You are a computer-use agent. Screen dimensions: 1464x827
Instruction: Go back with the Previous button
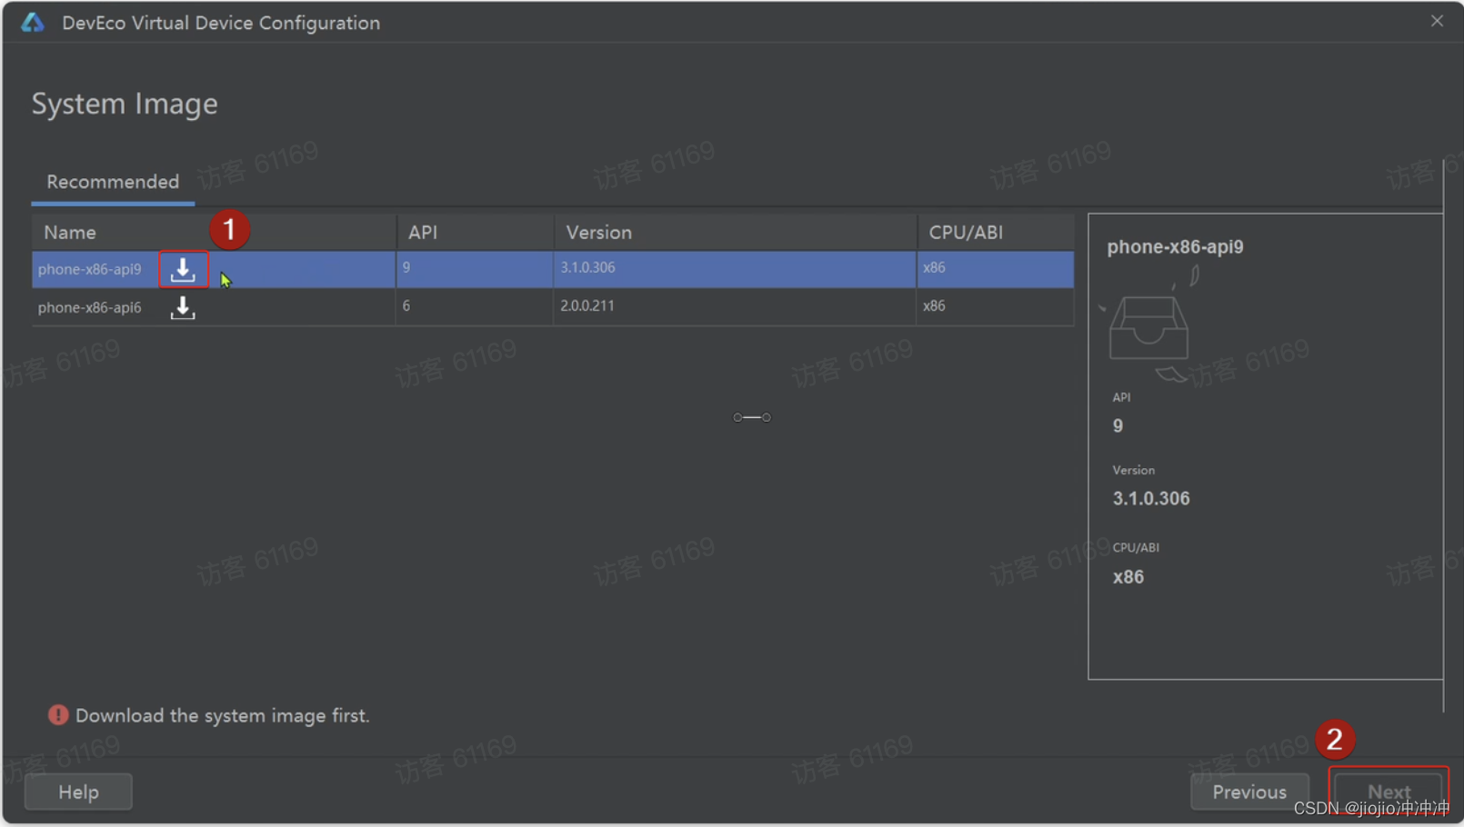tap(1249, 792)
